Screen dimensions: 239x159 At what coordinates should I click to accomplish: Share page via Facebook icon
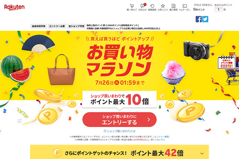click(x=199, y=19)
